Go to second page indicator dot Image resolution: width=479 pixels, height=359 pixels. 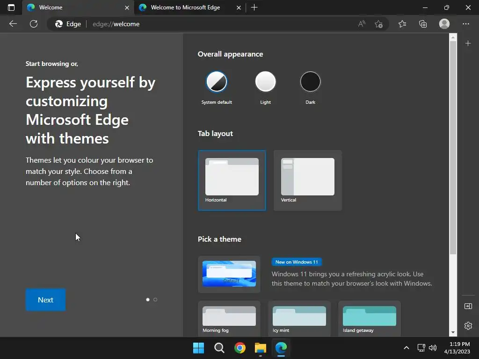[155, 300]
